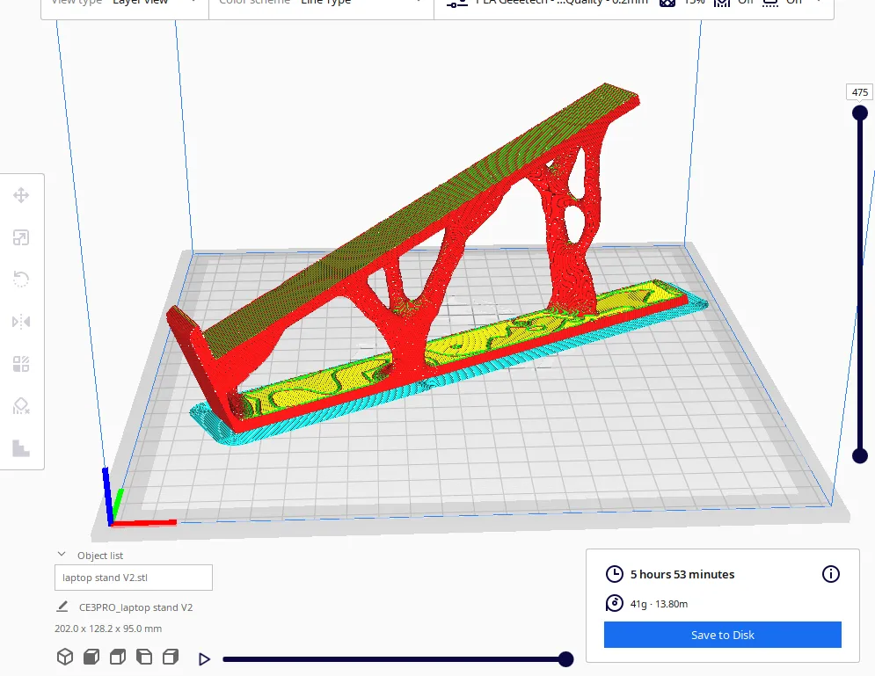Select the Support Blocker tool

21,405
